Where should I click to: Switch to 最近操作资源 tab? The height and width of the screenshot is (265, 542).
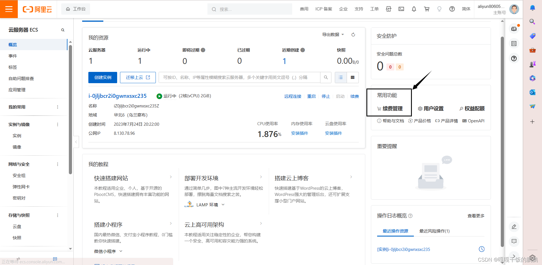[395, 231]
